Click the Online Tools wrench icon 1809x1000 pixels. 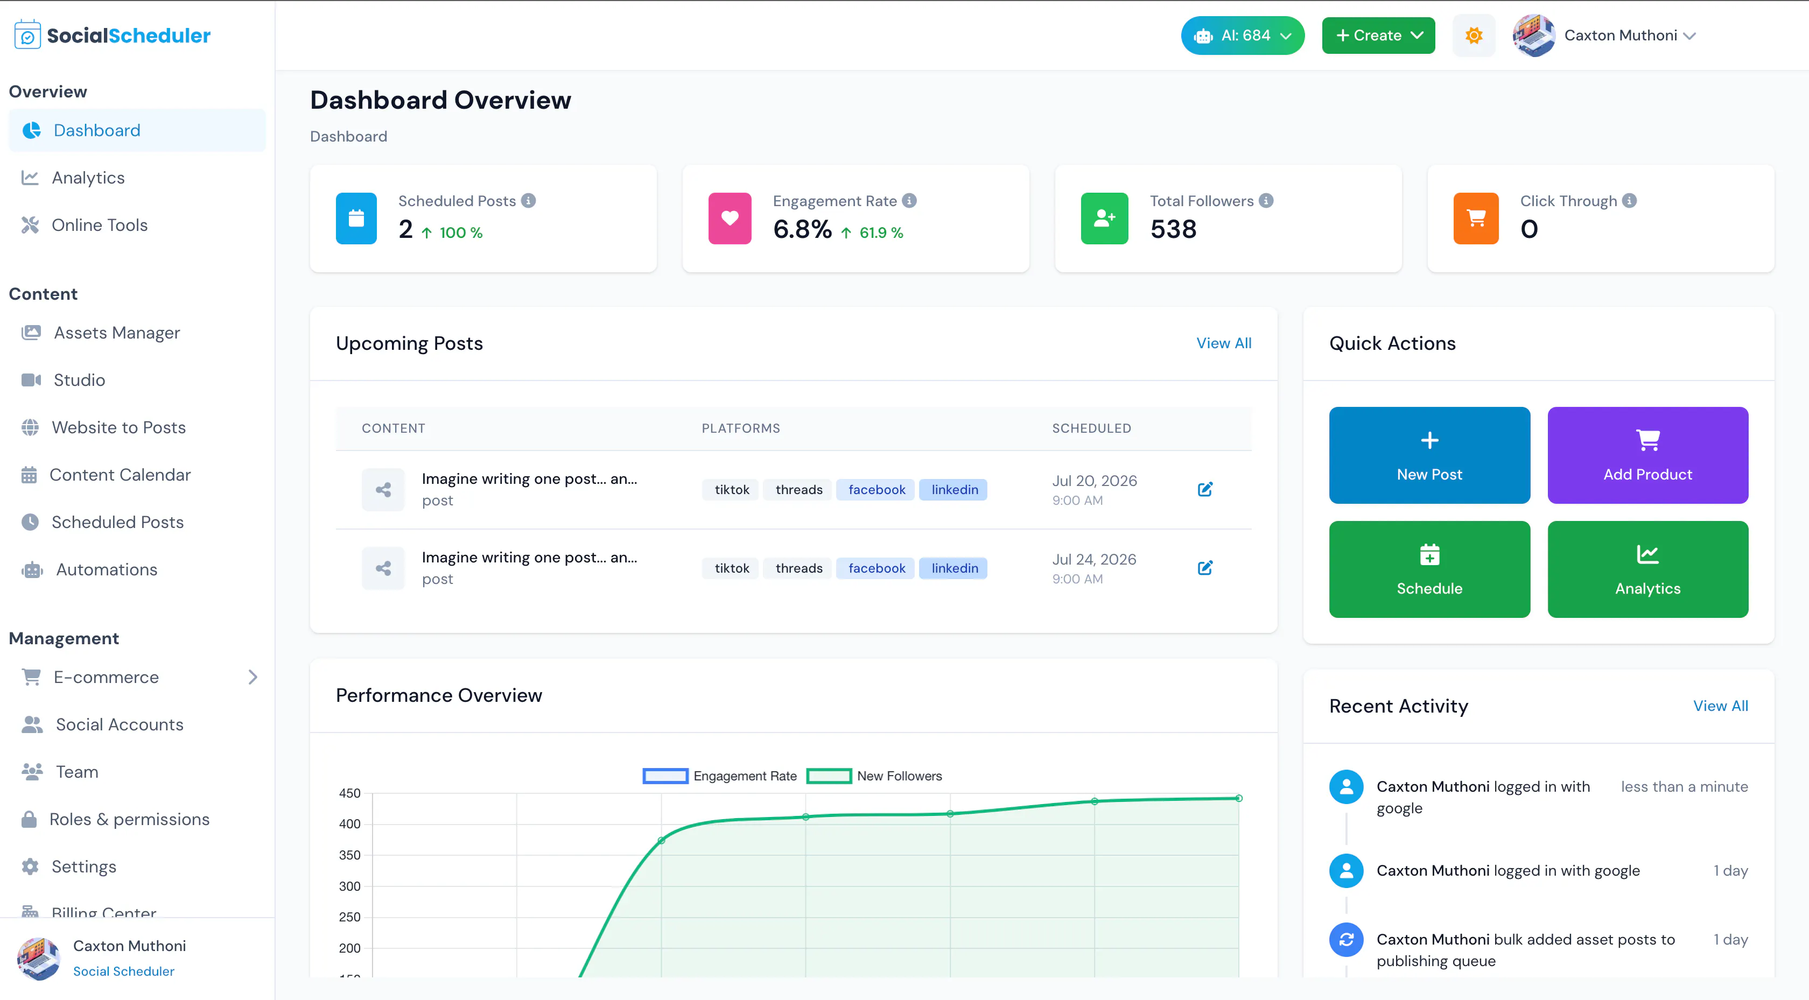click(30, 225)
